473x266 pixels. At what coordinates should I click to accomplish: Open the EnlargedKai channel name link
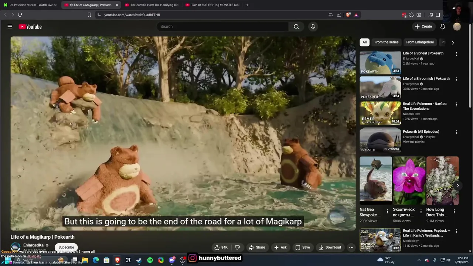(x=34, y=245)
